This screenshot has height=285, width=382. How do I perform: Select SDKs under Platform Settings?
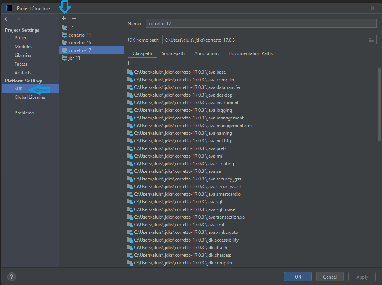click(30, 88)
